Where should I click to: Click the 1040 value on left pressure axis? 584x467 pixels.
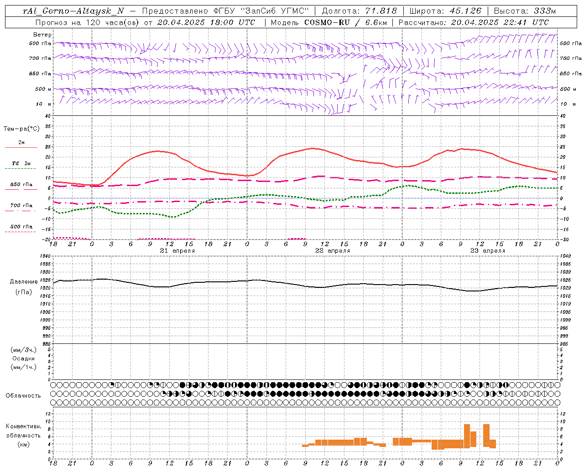(46, 256)
